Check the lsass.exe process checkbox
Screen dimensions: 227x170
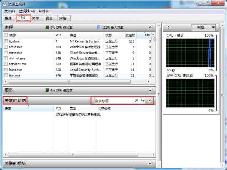pyautogui.click(x=6, y=70)
